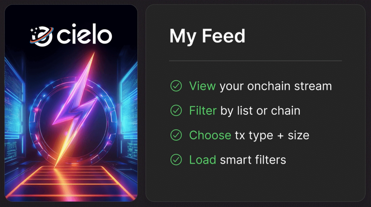Click the orange neon grid floor

(71, 182)
